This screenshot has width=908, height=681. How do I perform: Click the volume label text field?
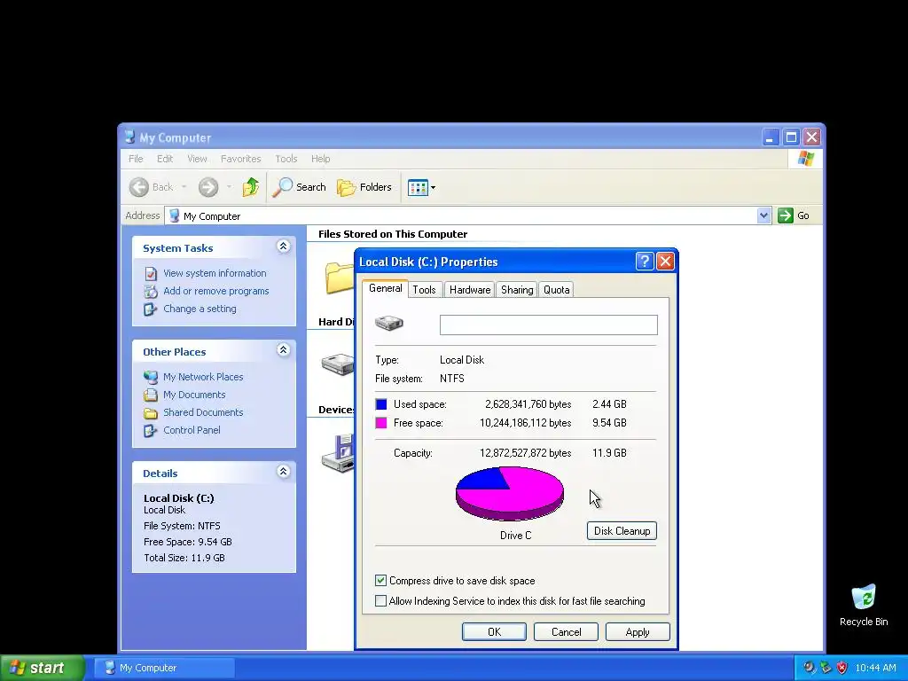tap(548, 325)
